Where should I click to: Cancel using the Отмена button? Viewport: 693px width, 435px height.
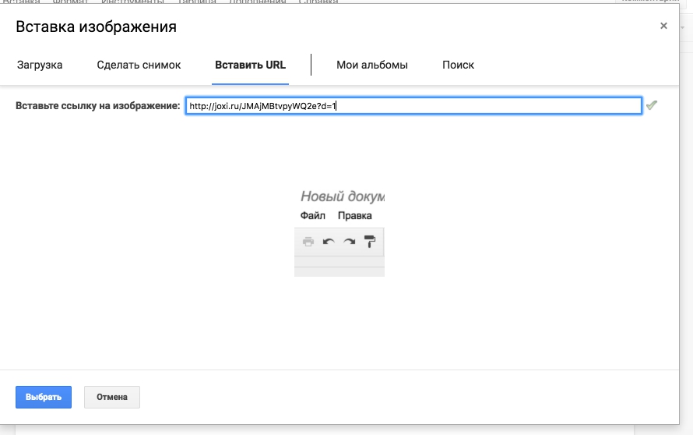coord(112,397)
